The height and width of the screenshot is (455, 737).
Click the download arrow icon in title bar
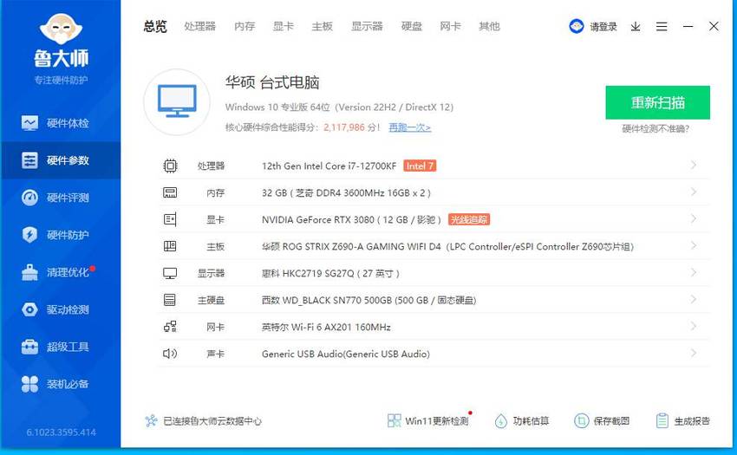[x=636, y=26]
